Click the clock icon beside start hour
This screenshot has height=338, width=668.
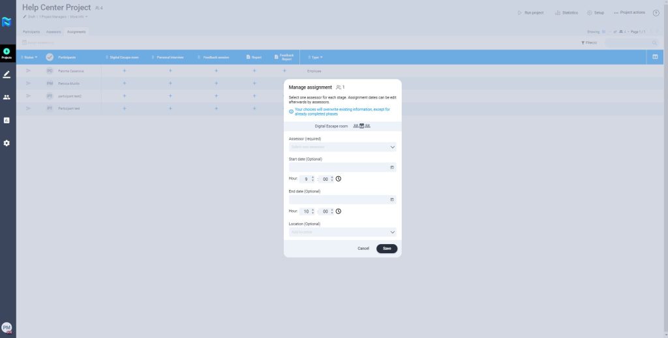[x=339, y=179]
